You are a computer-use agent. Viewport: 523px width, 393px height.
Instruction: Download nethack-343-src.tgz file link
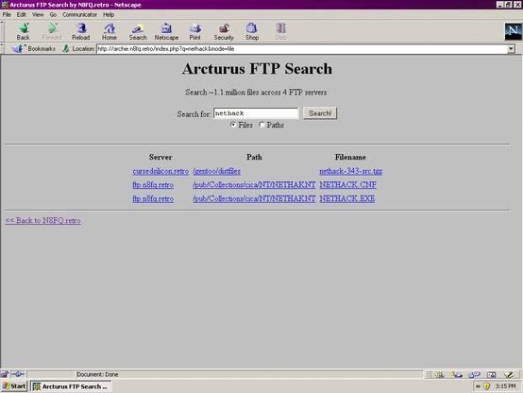click(x=351, y=171)
